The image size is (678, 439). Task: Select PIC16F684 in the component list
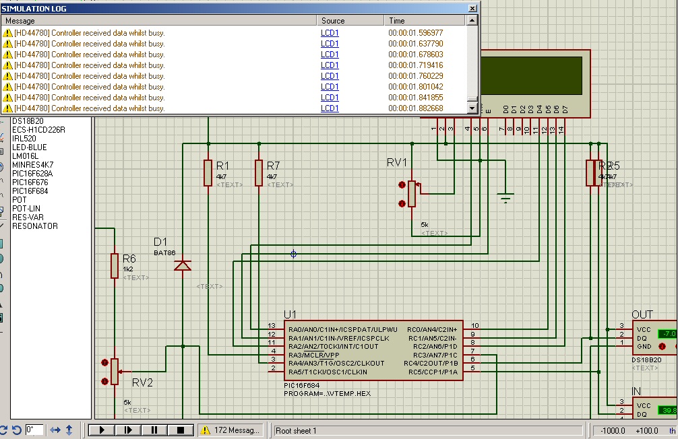click(30, 191)
